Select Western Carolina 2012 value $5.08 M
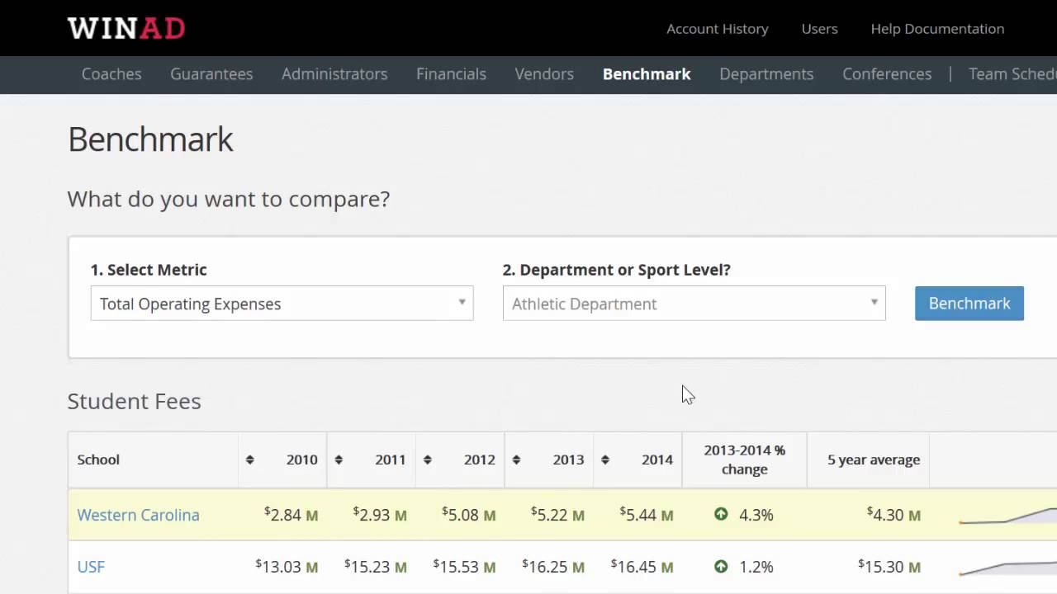 click(469, 515)
